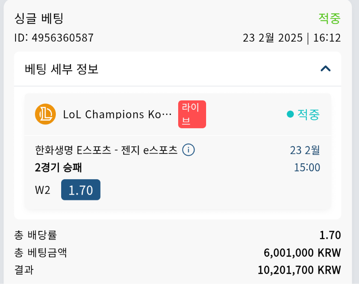Click the 15:00 match start time
The height and width of the screenshot is (284, 359).
pyautogui.click(x=307, y=168)
